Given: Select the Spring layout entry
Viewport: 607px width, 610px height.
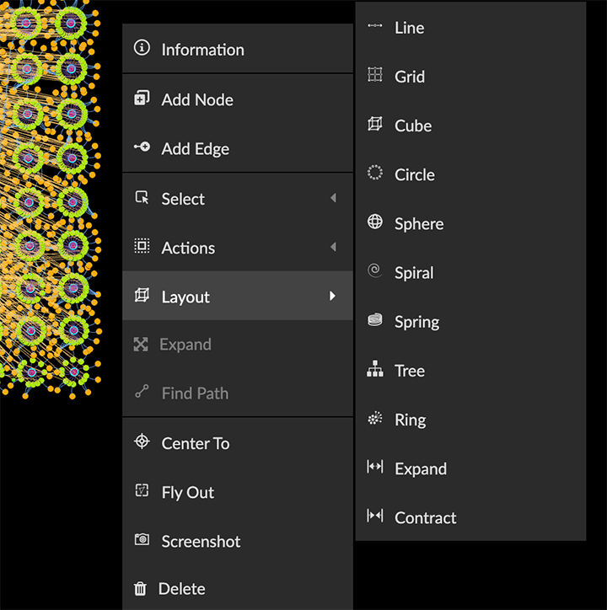Looking at the screenshot, I should 416,321.
